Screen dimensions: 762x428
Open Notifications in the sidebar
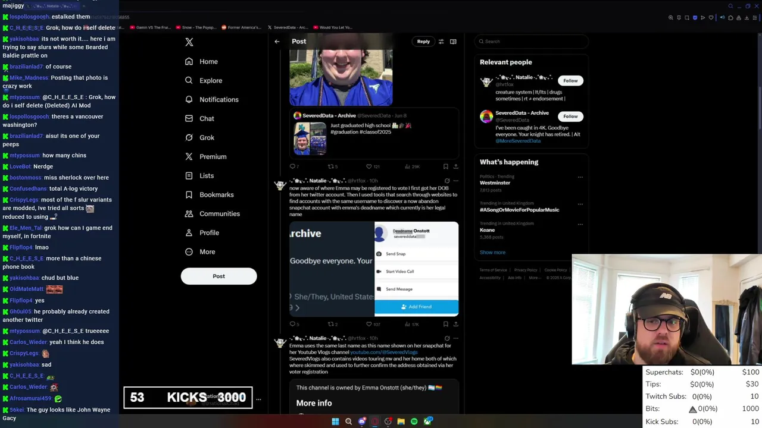(x=211, y=99)
